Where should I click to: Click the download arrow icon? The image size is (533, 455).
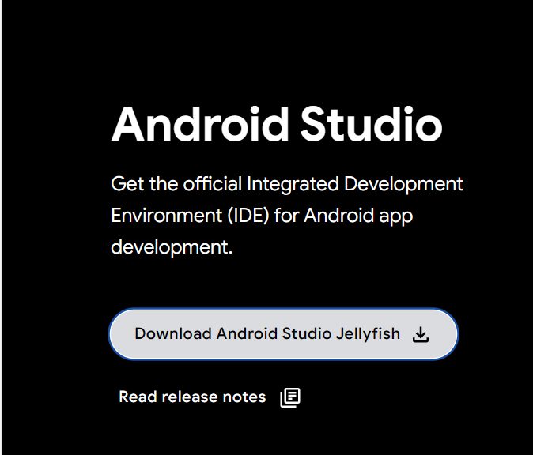(421, 334)
